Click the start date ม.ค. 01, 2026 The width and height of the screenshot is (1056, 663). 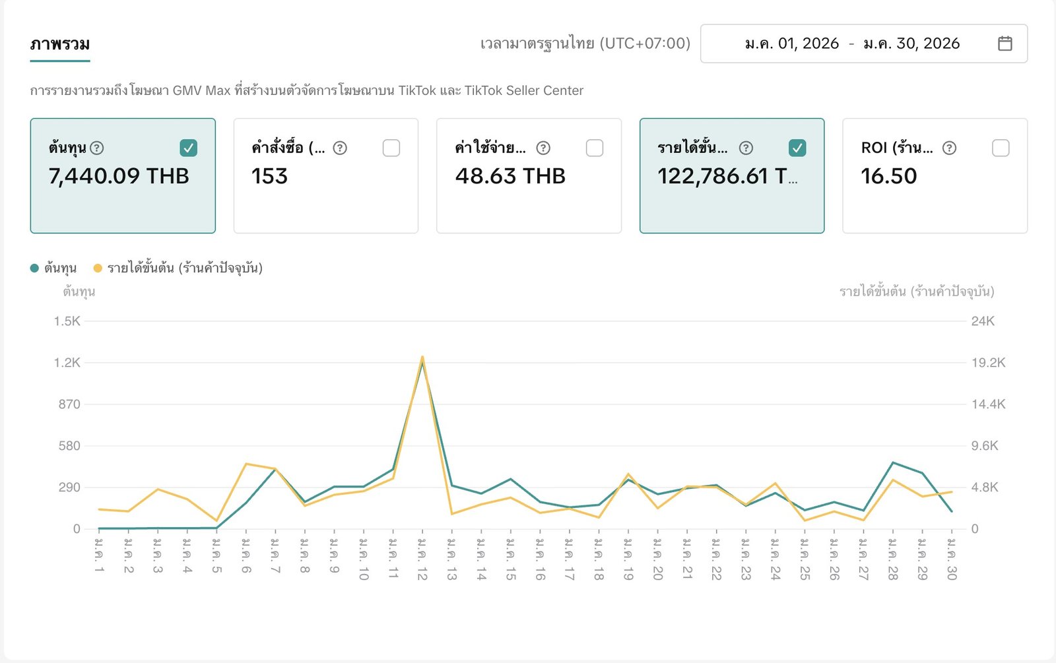[x=791, y=44]
